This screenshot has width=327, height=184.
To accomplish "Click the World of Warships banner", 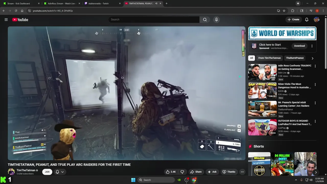I will tap(282, 33).
